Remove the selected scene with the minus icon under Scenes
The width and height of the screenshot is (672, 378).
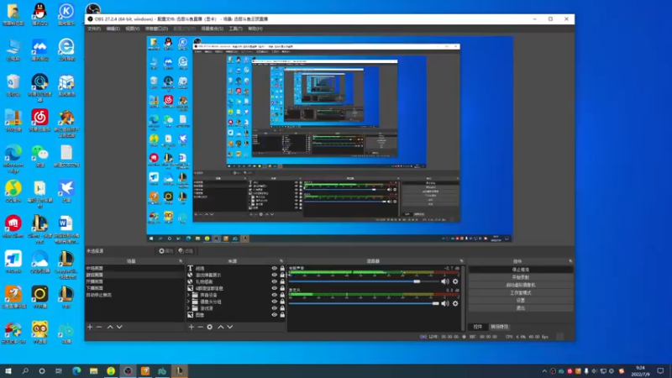[99, 327]
